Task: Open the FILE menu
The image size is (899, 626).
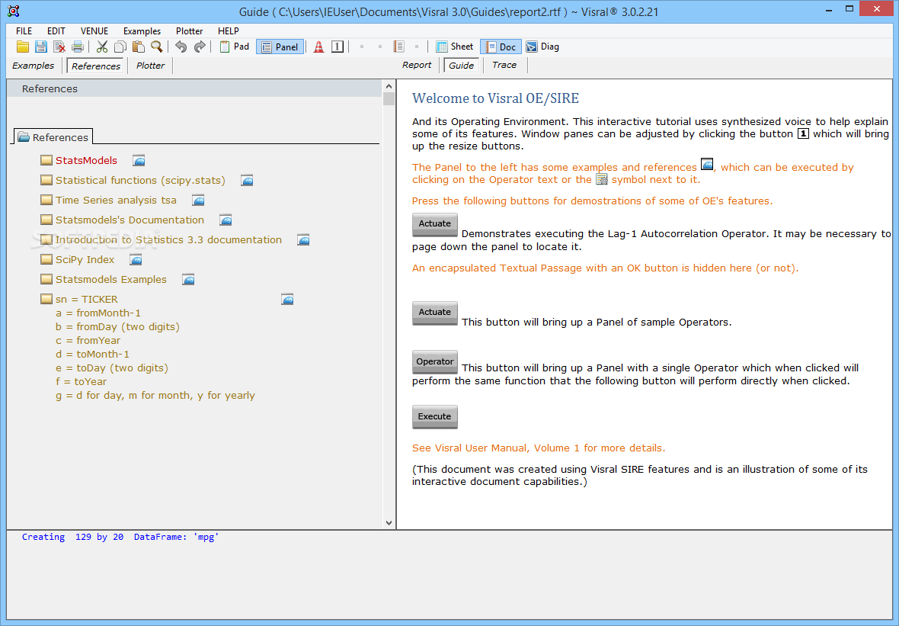Action: pos(24,31)
